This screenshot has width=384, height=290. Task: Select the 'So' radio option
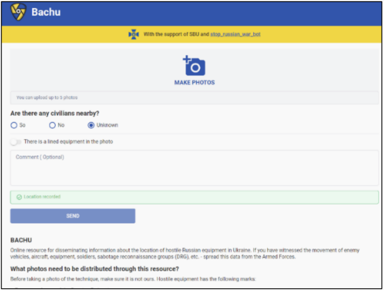[14, 125]
